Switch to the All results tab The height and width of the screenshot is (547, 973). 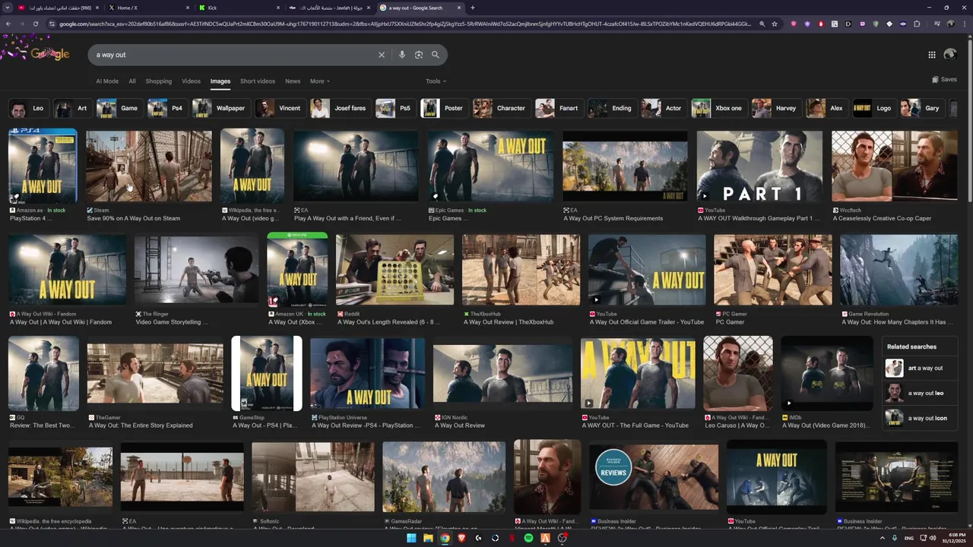tap(132, 81)
